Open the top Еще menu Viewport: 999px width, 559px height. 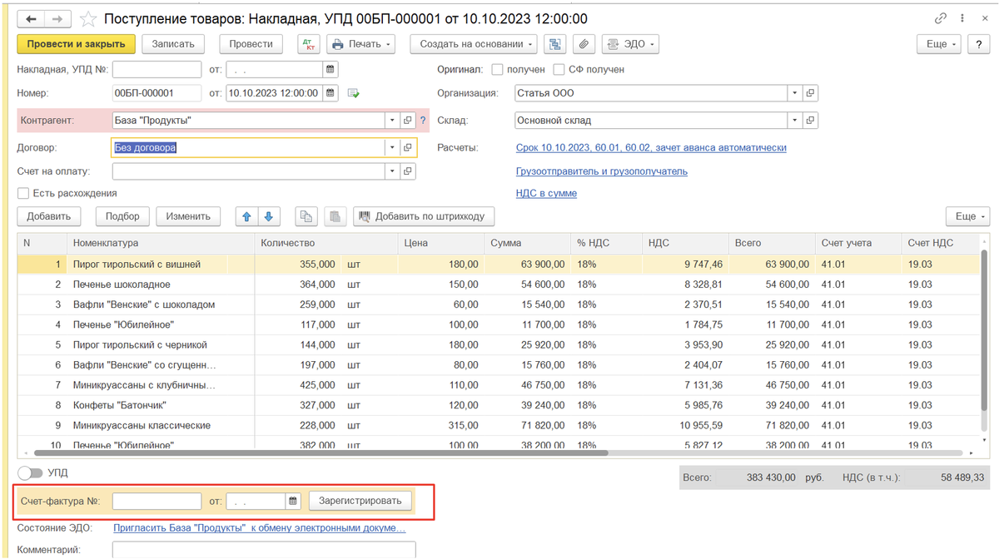pos(941,44)
